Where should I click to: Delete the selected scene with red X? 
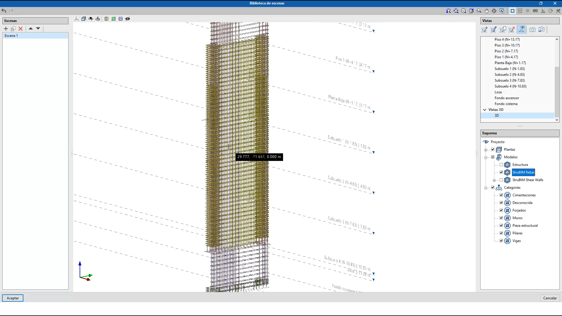click(20, 29)
